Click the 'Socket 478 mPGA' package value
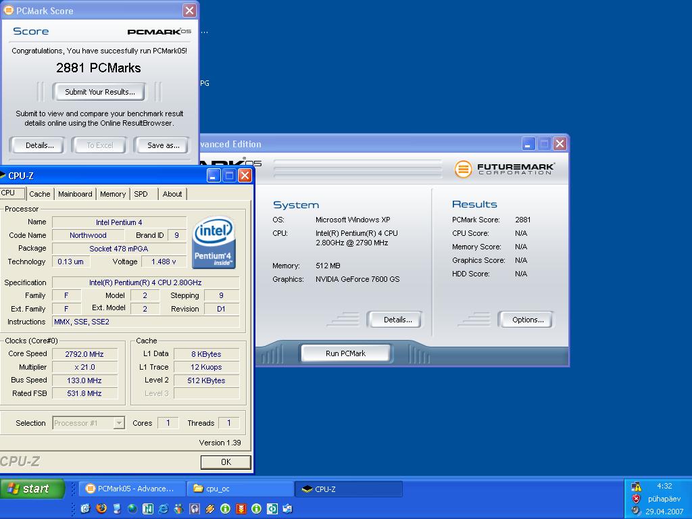This screenshot has width=692, height=519. click(x=119, y=249)
